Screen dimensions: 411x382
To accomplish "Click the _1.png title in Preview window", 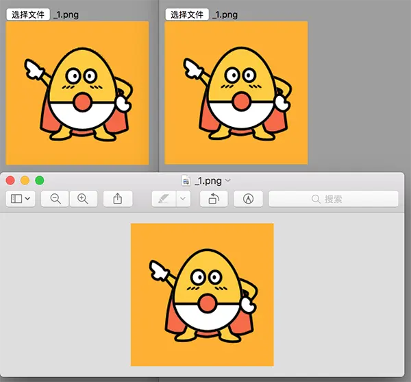I will click(x=208, y=181).
